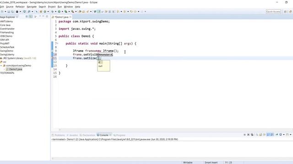Open the Refactor menu
Screen dimensions: 293x164
pos(20,7)
